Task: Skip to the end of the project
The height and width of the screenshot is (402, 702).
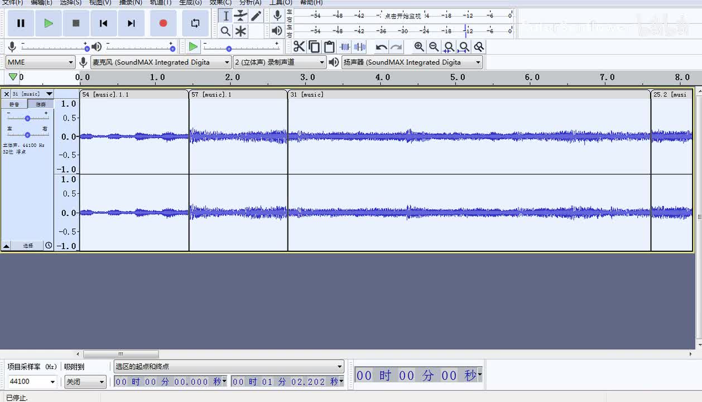Action: (x=131, y=23)
